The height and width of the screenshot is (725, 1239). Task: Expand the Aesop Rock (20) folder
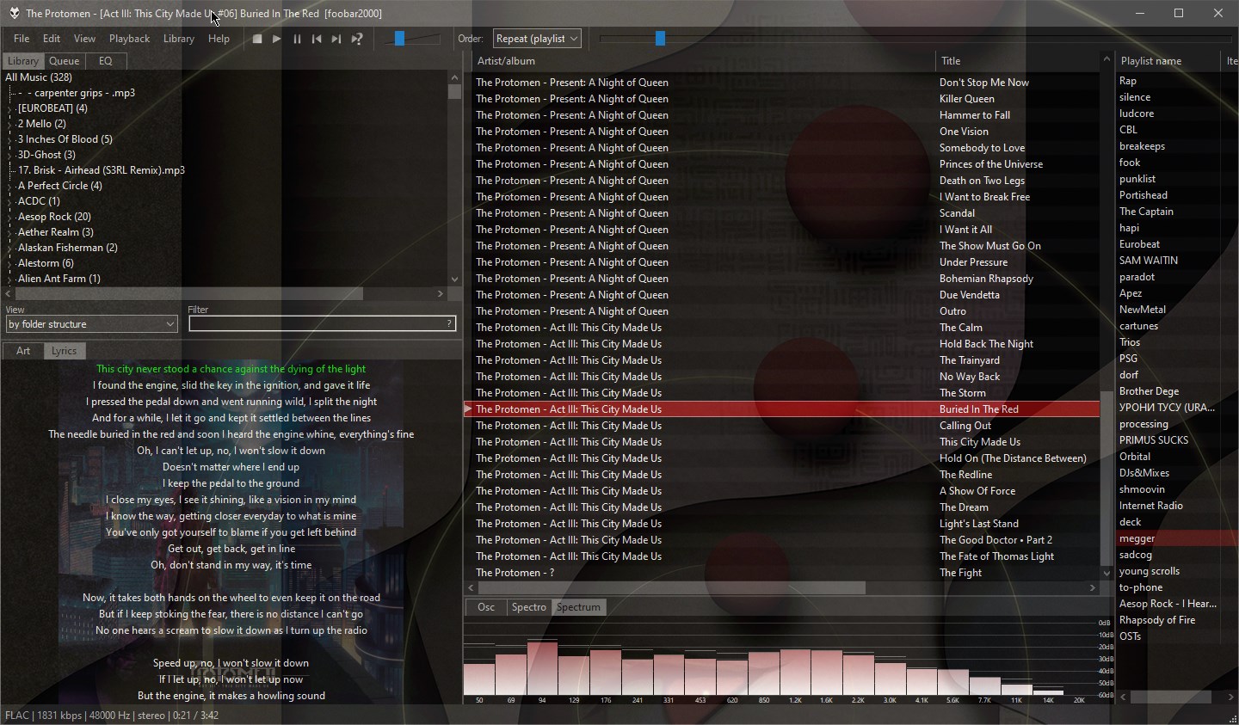9,217
